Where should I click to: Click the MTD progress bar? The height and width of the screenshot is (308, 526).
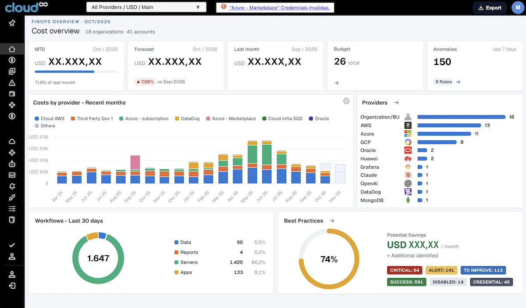pos(76,72)
